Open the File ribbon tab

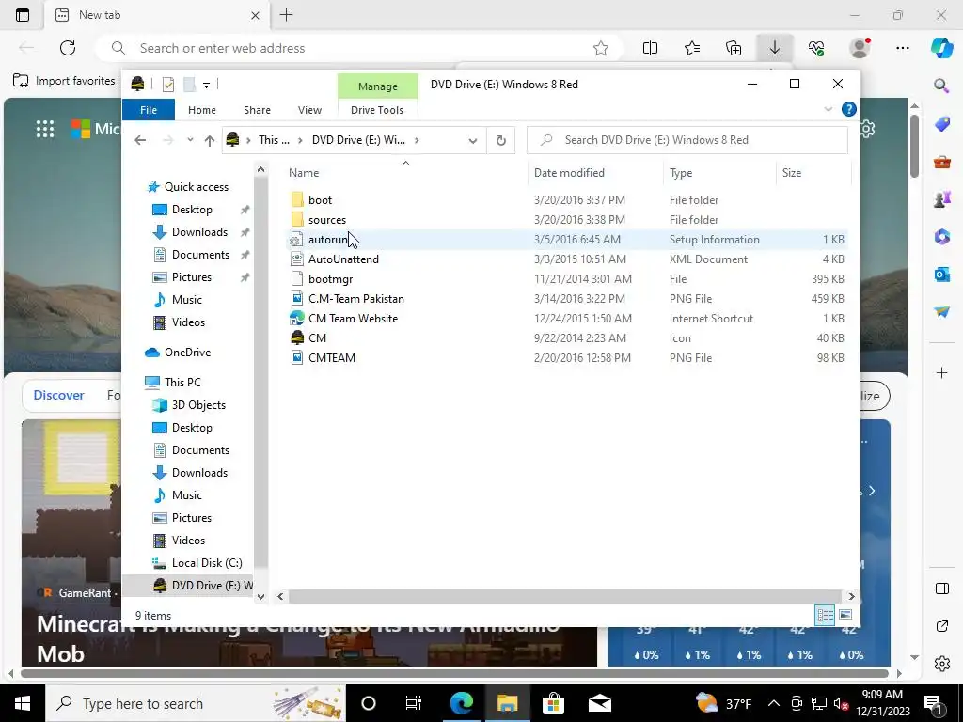pyautogui.click(x=149, y=110)
